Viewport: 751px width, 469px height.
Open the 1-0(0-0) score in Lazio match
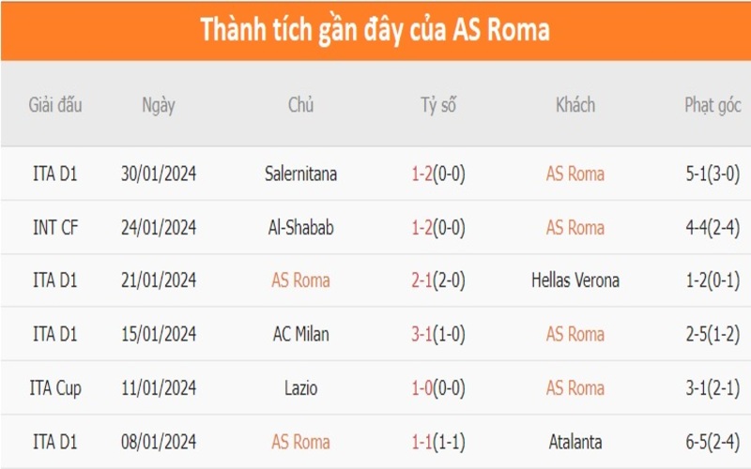[x=437, y=387]
